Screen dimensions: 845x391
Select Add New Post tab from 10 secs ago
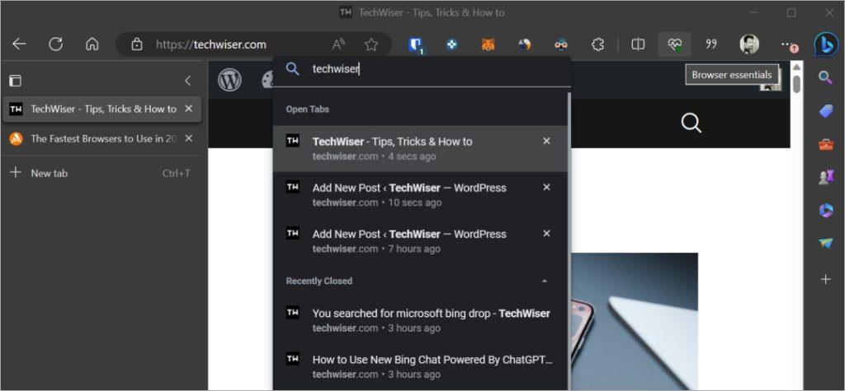tap(420, 195)
